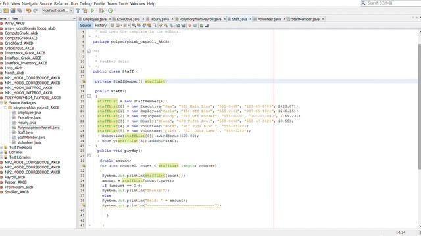Run the project with the green arrow
Screen dimensions: 421x236
pyautogui.click(x=92, y=10)
